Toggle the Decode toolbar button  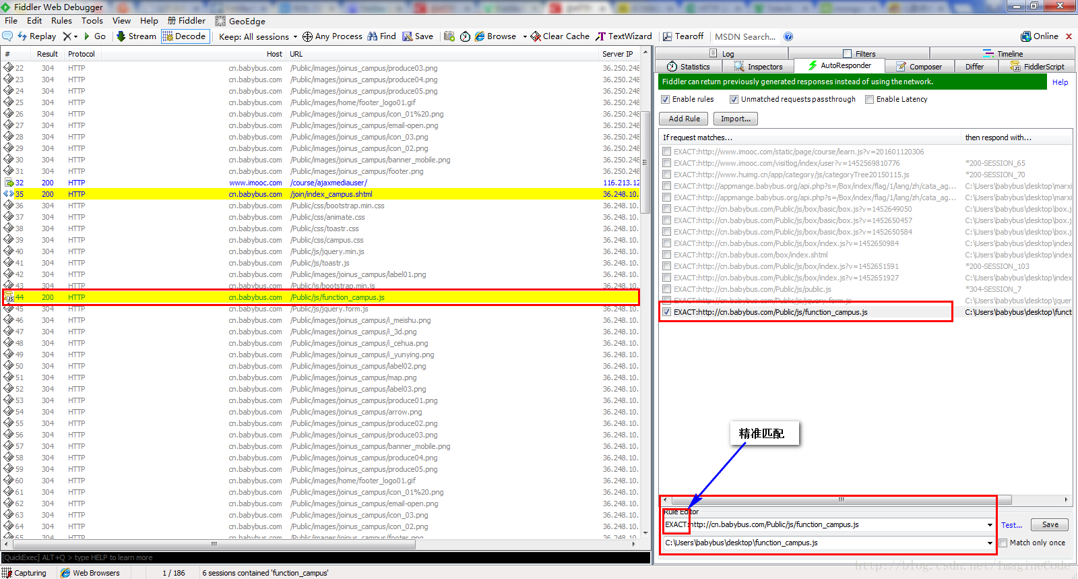pos(185,36)
